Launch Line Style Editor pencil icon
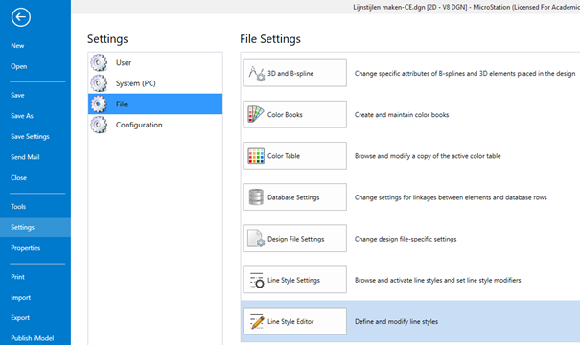Image resolution: width=580 pixels, height=345 pixels. pyautogui.click(x=257, y=321)
